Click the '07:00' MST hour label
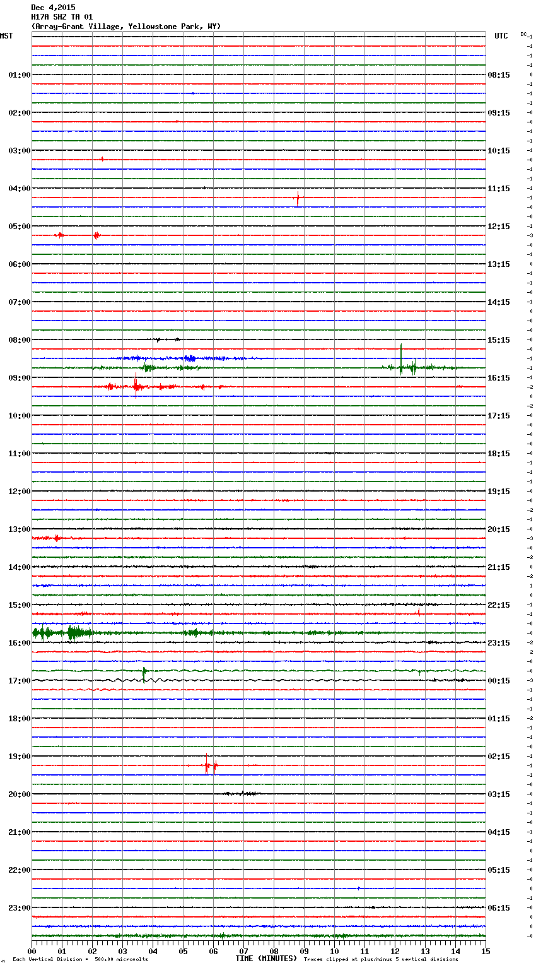 coord(20,302)
